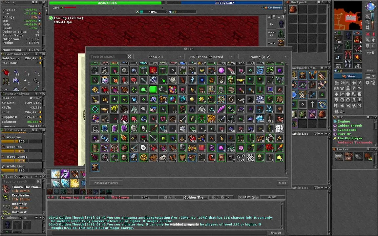Click the helmet equipment slot
Viewport: 378px width, 236px height.
coord(348,36)
